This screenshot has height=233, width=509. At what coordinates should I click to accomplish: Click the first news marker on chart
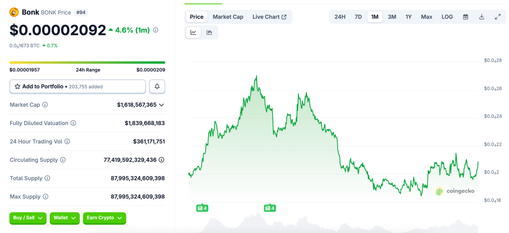click(x=202, y=208)
